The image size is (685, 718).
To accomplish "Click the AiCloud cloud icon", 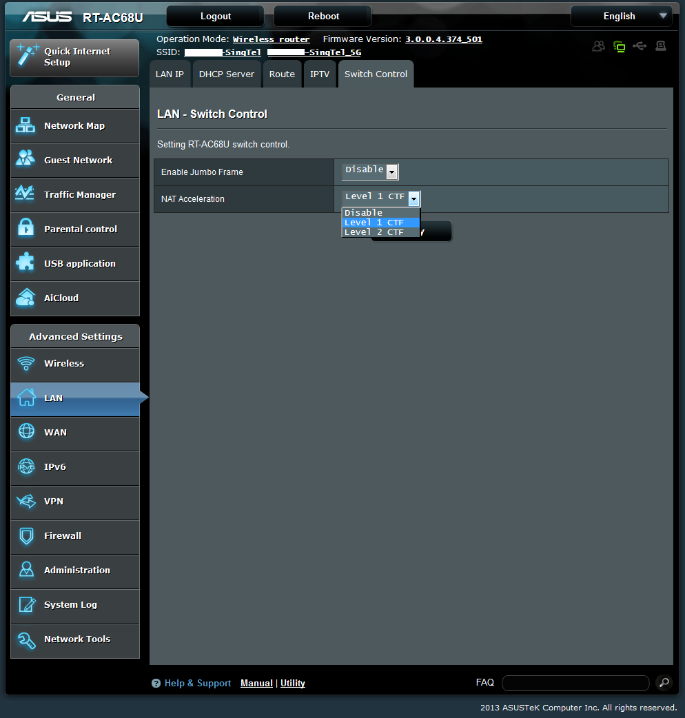I will pyautogui.click(x=25, y=297).
